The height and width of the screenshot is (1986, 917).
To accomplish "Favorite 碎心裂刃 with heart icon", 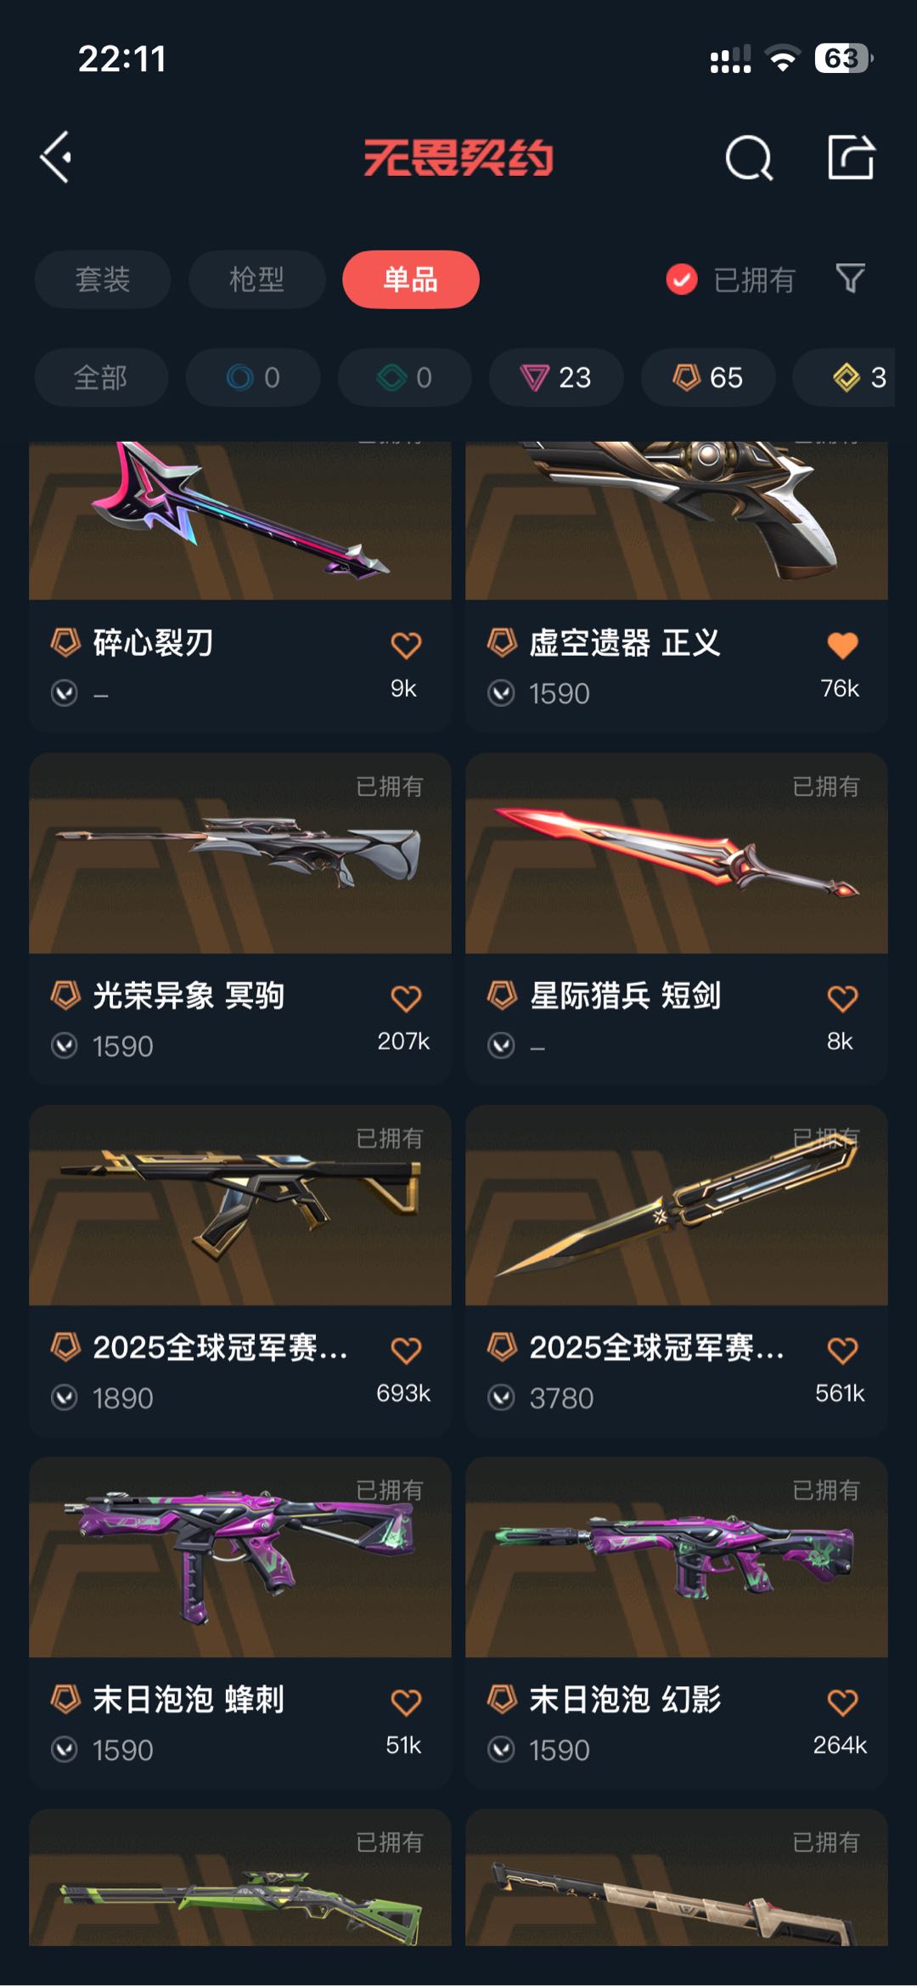I will tap(406, 645).
